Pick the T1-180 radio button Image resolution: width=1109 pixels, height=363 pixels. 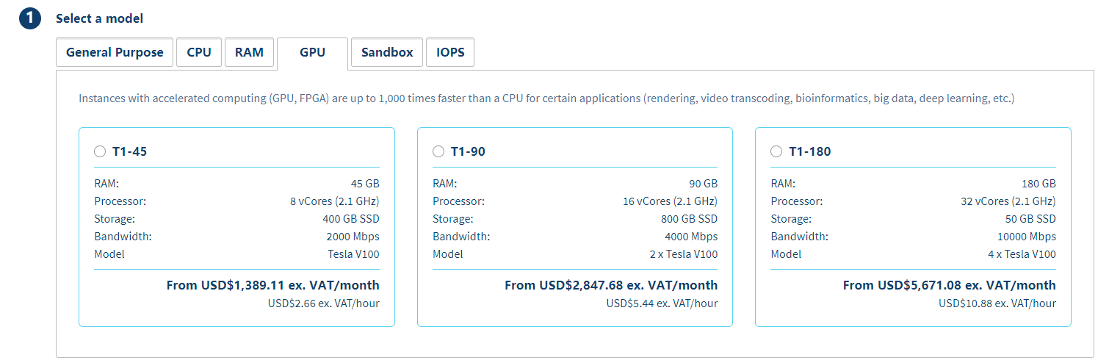pos(776,152)
